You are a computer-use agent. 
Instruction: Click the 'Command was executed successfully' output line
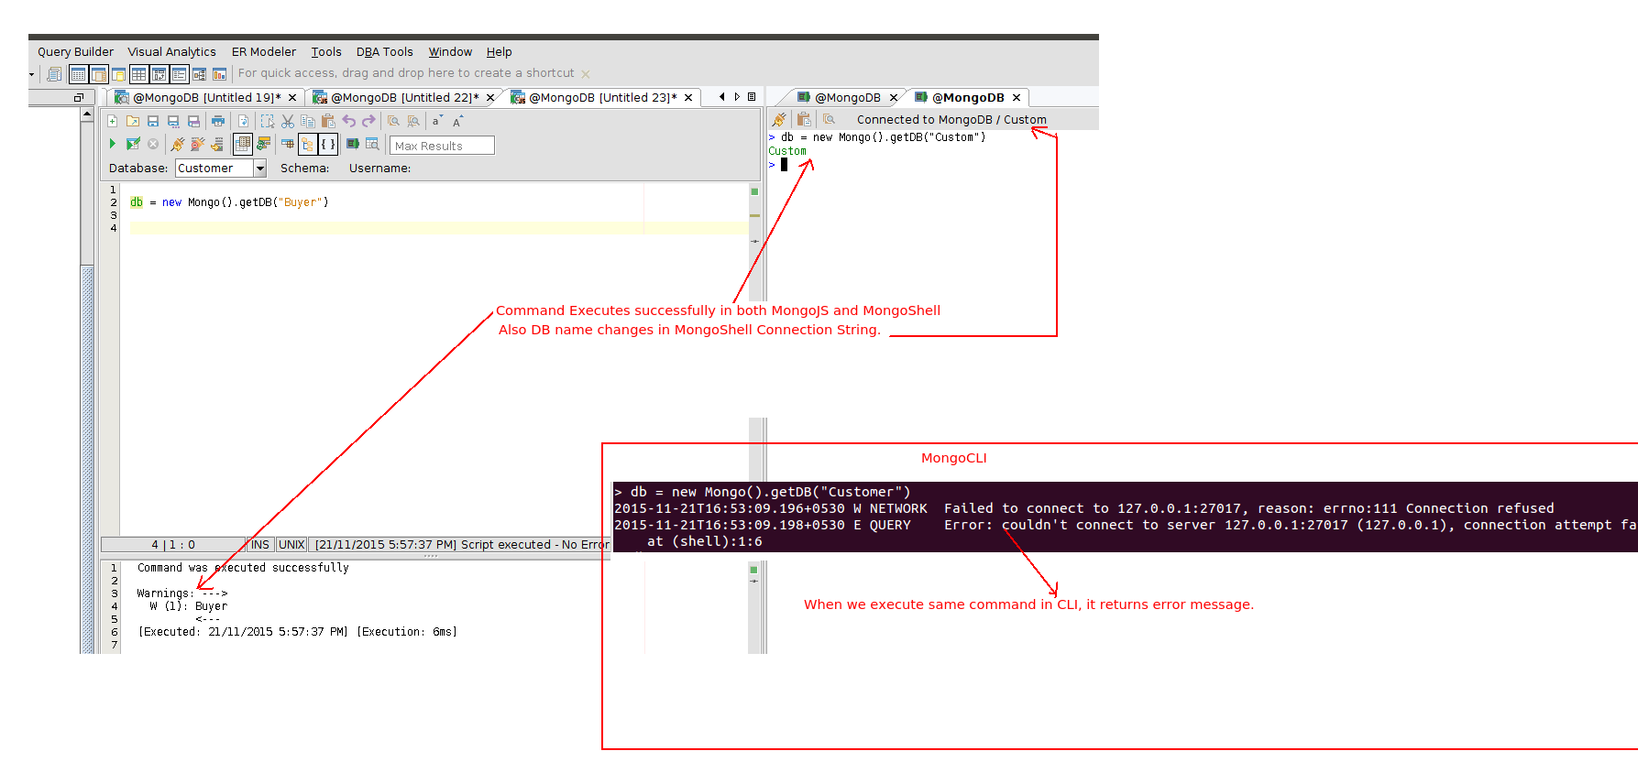pyautogui.click(x=243, y=568)
